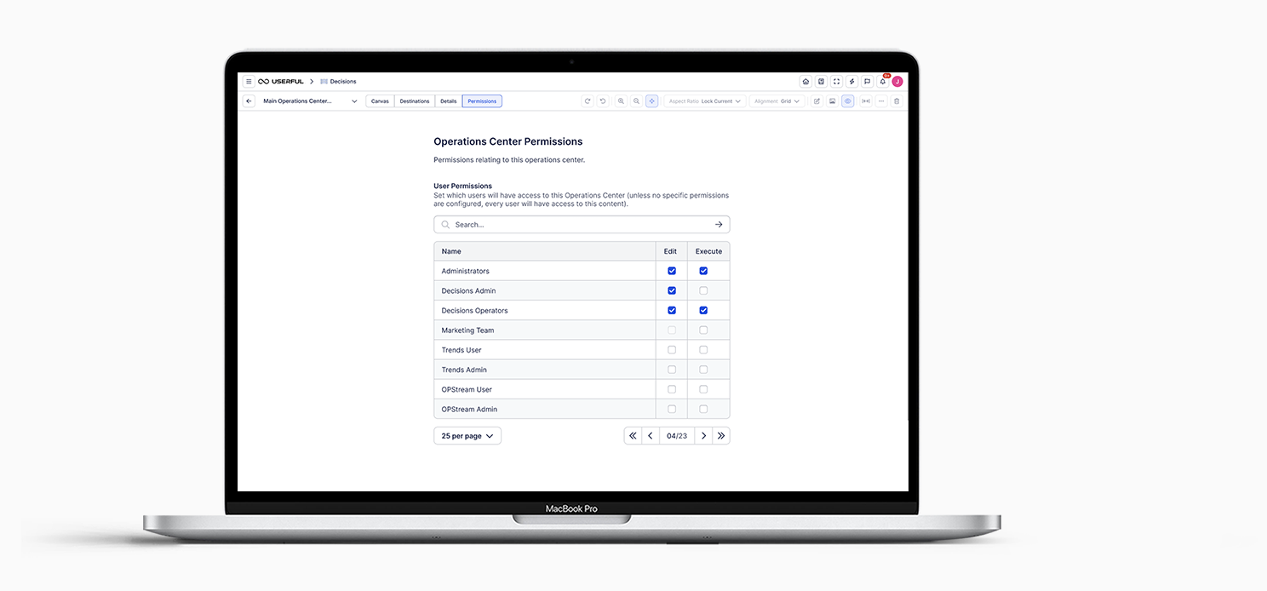Click the user permissions search field
This screenshot has width=1267, height=591.
click(x=581, y=225)
